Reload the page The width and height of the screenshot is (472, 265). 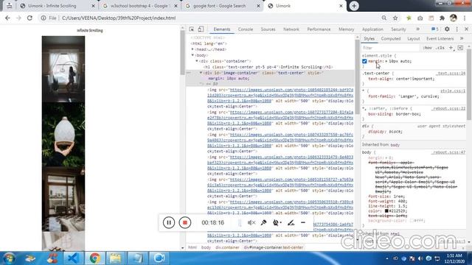point(29,18)
